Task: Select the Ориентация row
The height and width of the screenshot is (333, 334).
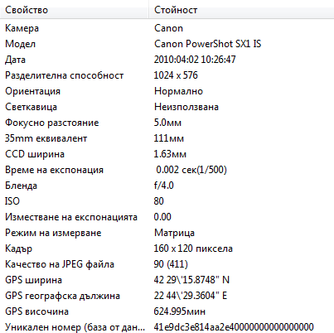Action: tap(167, 91)
